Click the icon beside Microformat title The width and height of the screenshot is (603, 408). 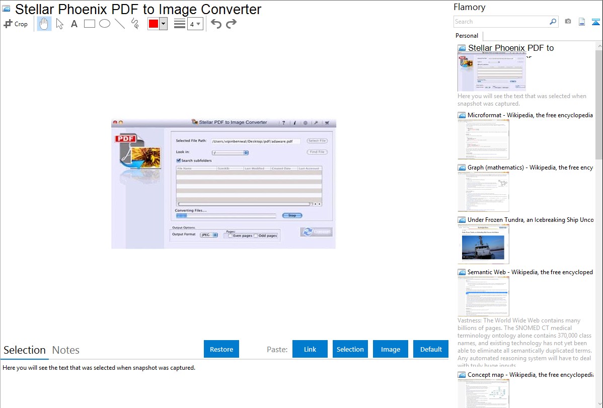tap(462, 115)
